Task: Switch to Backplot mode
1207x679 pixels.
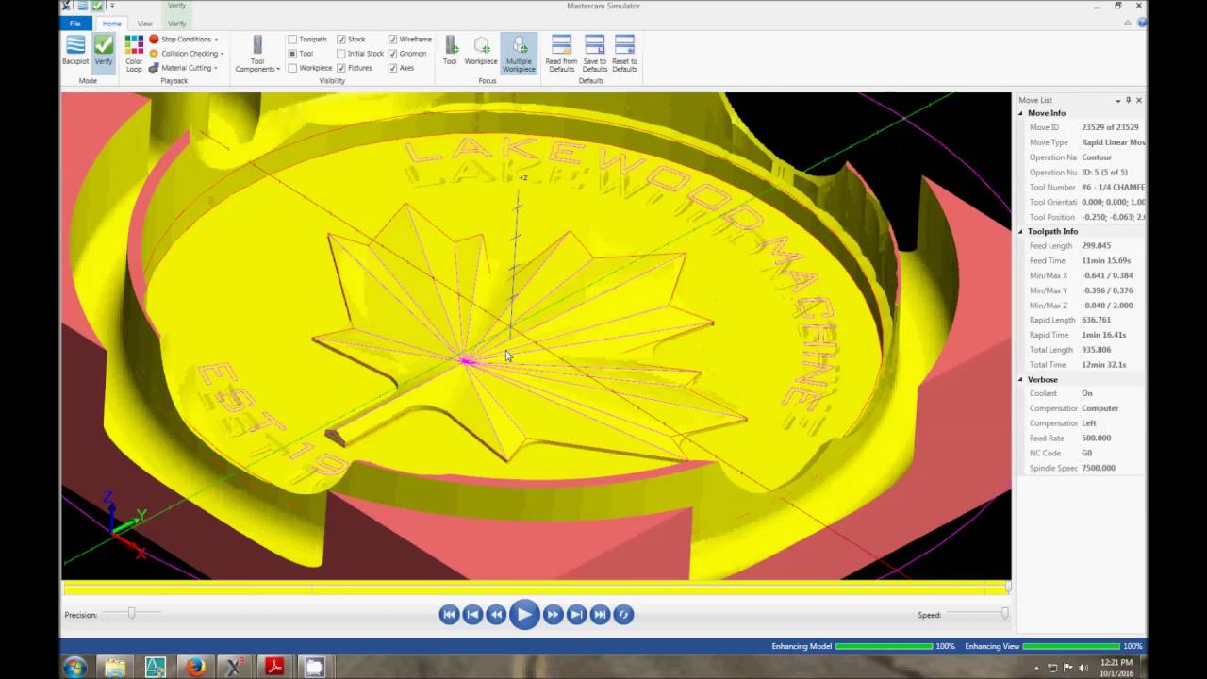Action: 75,51
